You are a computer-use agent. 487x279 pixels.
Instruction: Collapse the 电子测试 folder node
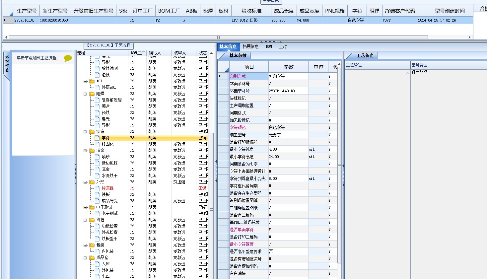click(86, 207)
